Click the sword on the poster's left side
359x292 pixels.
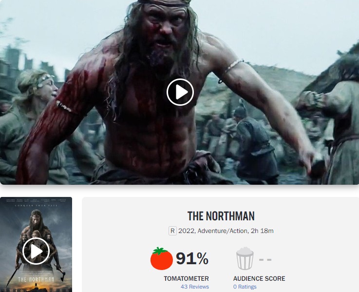[x=13, y=274]
